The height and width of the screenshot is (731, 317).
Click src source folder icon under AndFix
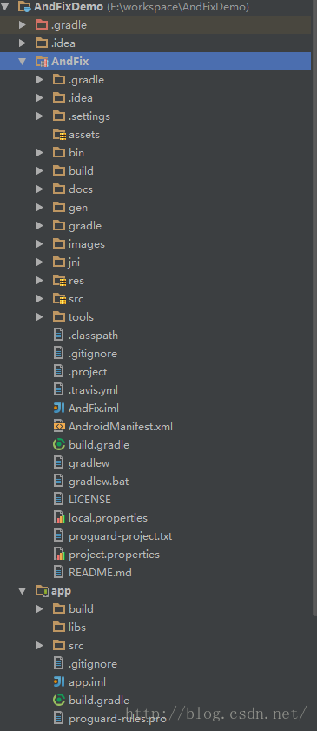(59, 299)
